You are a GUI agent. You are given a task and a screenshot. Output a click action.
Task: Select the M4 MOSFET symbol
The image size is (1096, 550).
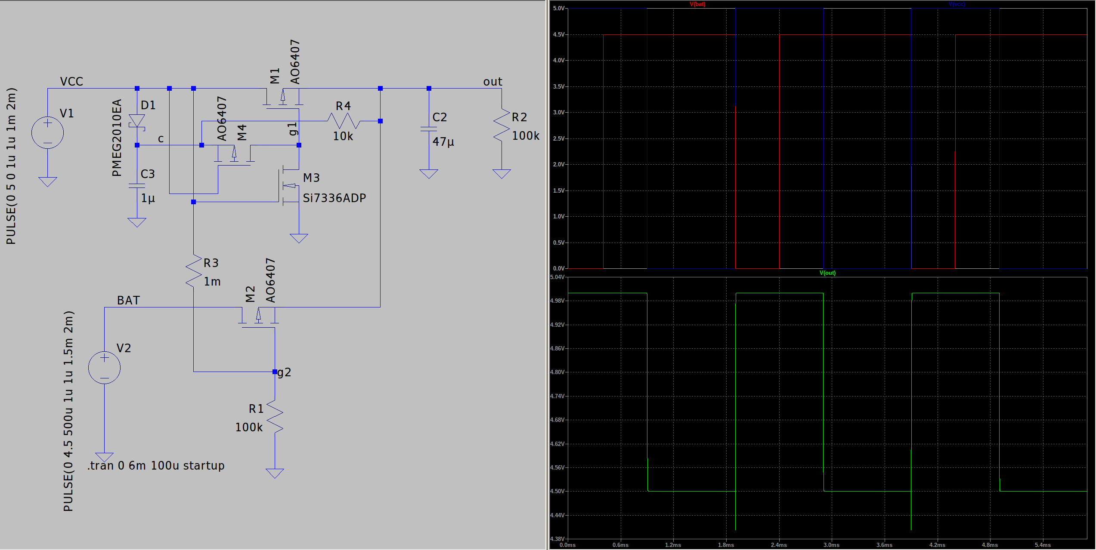click(234, 155)
